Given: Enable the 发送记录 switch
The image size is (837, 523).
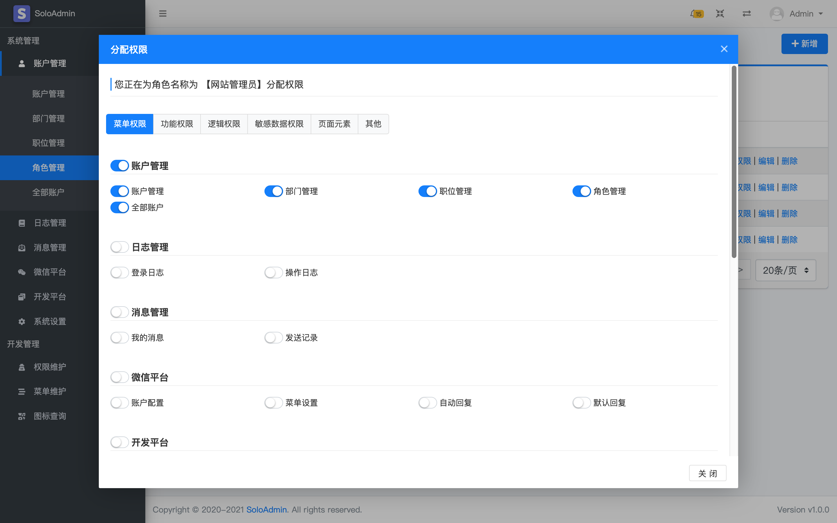Looking at the screenshot, I should coord(273,337).
